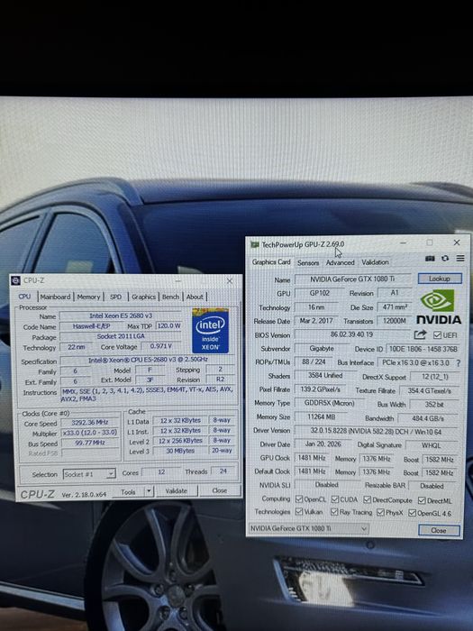The height and width of the screenshot is (631, 473).
Task: Toggle the OpenCL checkbox
Action: pyautogui.click(x=299, y=499)
